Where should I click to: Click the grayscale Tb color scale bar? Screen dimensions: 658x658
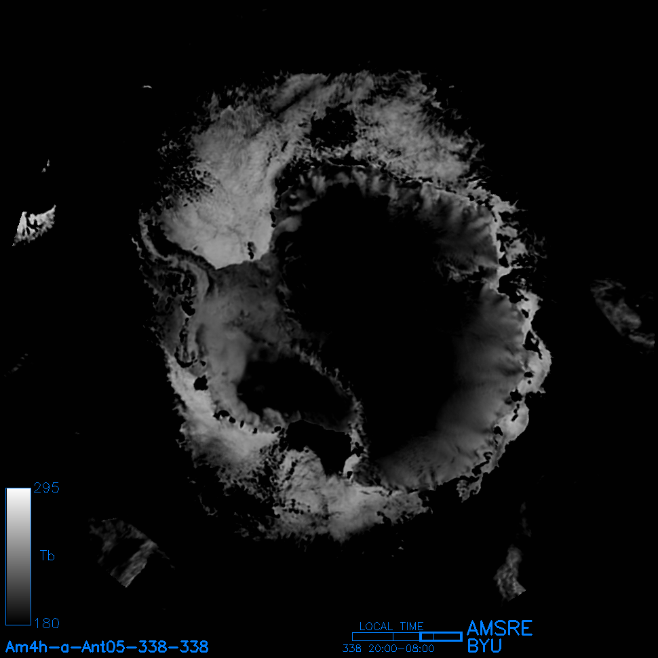[18, 556]
